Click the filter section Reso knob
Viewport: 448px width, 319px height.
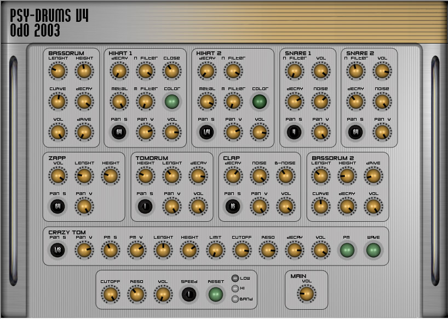click(x=137, y=294)
